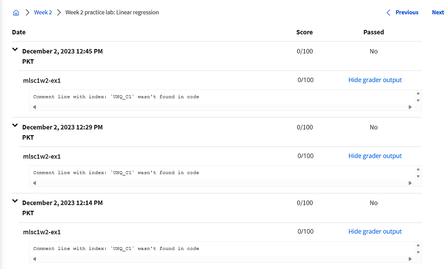This screenshot has height=269, width=446.
Task: Hide grader output for 12:45 PM submission
Action: point(375,80)
